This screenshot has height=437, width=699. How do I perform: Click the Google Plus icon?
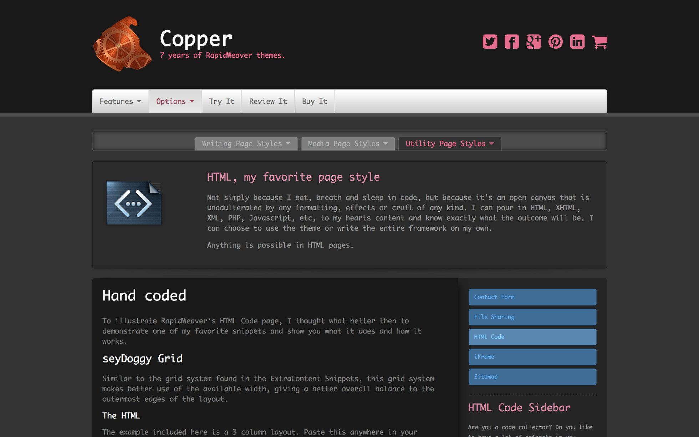tap(534, 42)
